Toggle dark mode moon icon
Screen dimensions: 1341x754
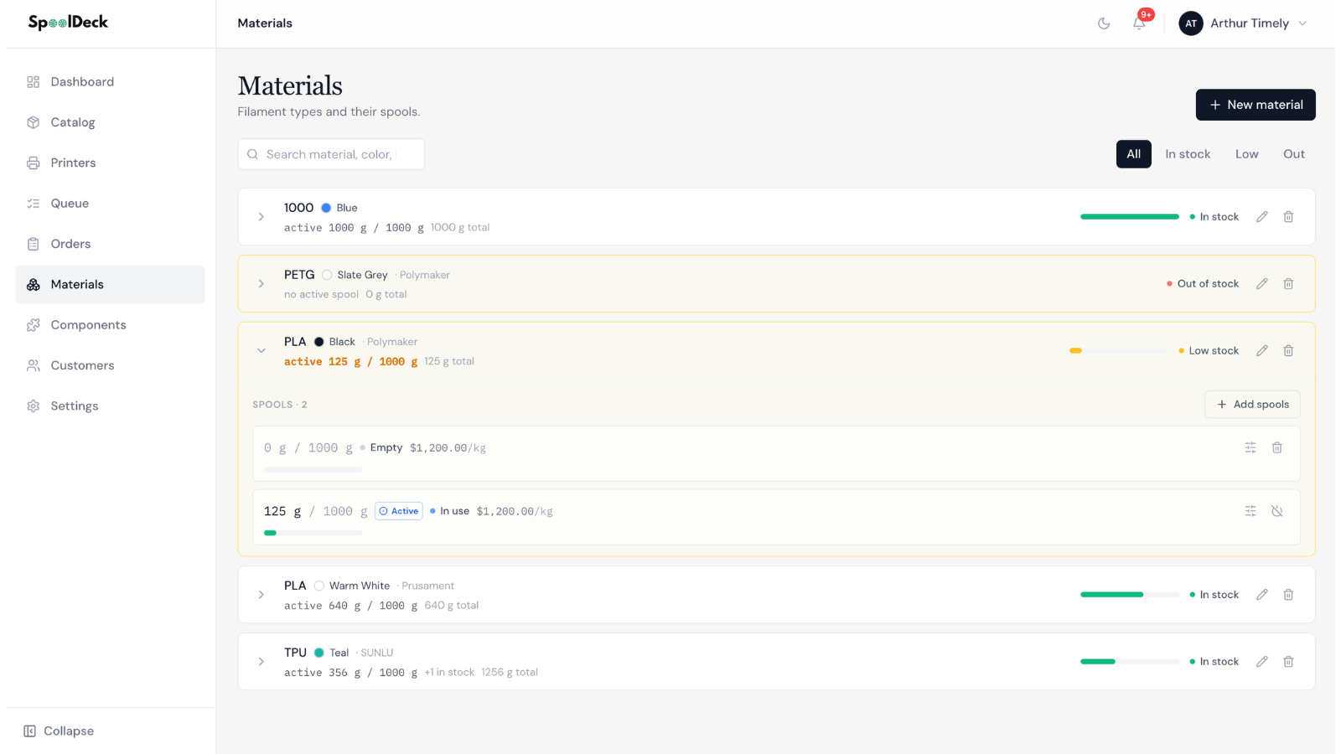1104,23
